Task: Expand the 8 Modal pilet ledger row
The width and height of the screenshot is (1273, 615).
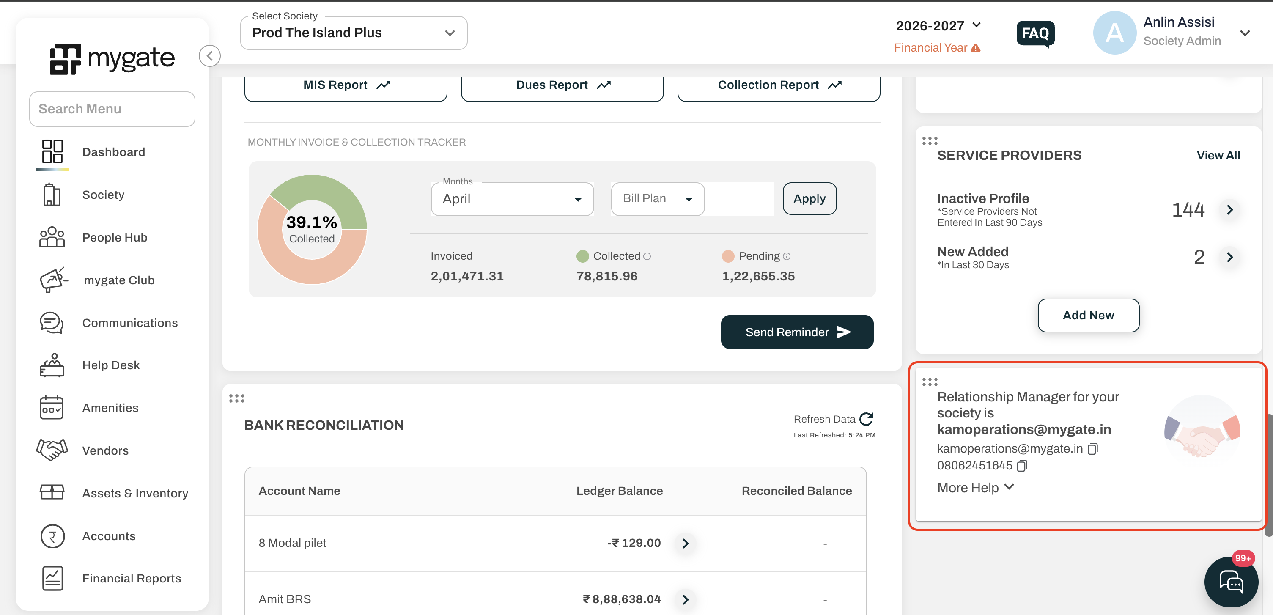Action: [x=686, y=544]
